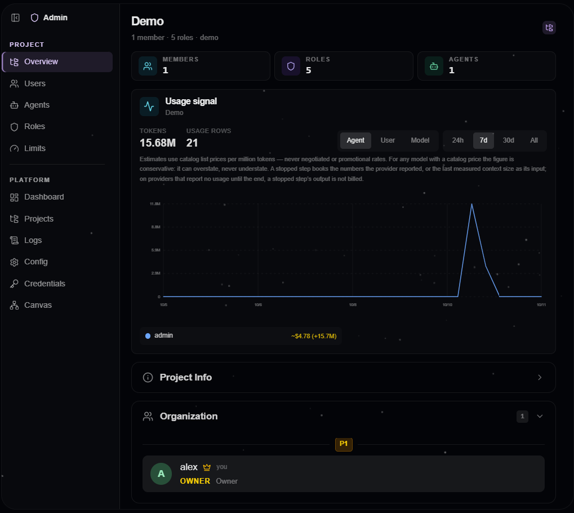Set time range to 7d
574x513 pixels.
[x=483, y=140]
